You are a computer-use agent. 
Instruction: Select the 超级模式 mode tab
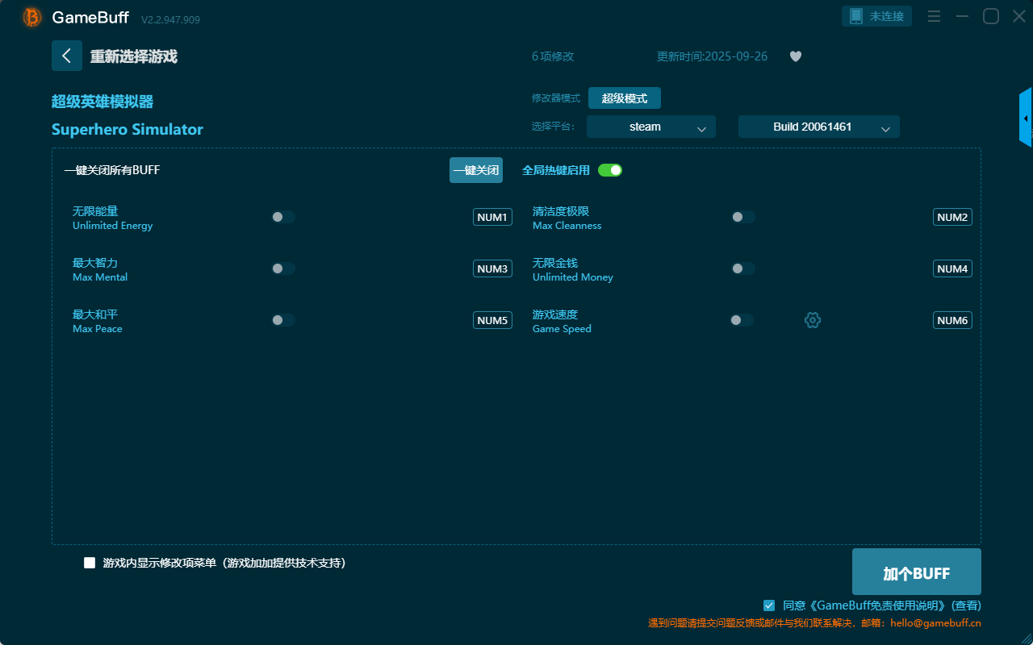click(624, 98)
